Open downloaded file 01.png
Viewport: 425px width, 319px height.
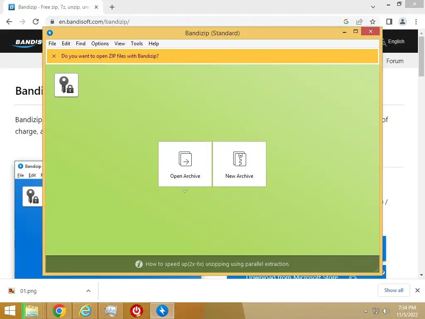point(29,291)
